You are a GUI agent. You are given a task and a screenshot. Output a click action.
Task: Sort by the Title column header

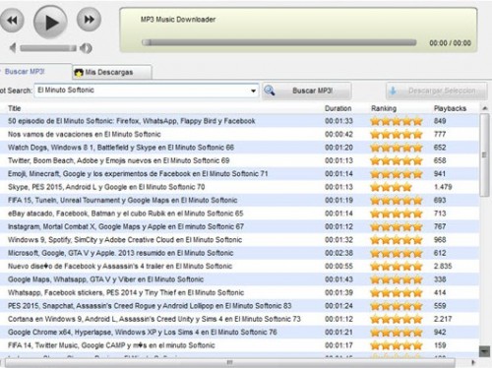(x=15, y=108)
